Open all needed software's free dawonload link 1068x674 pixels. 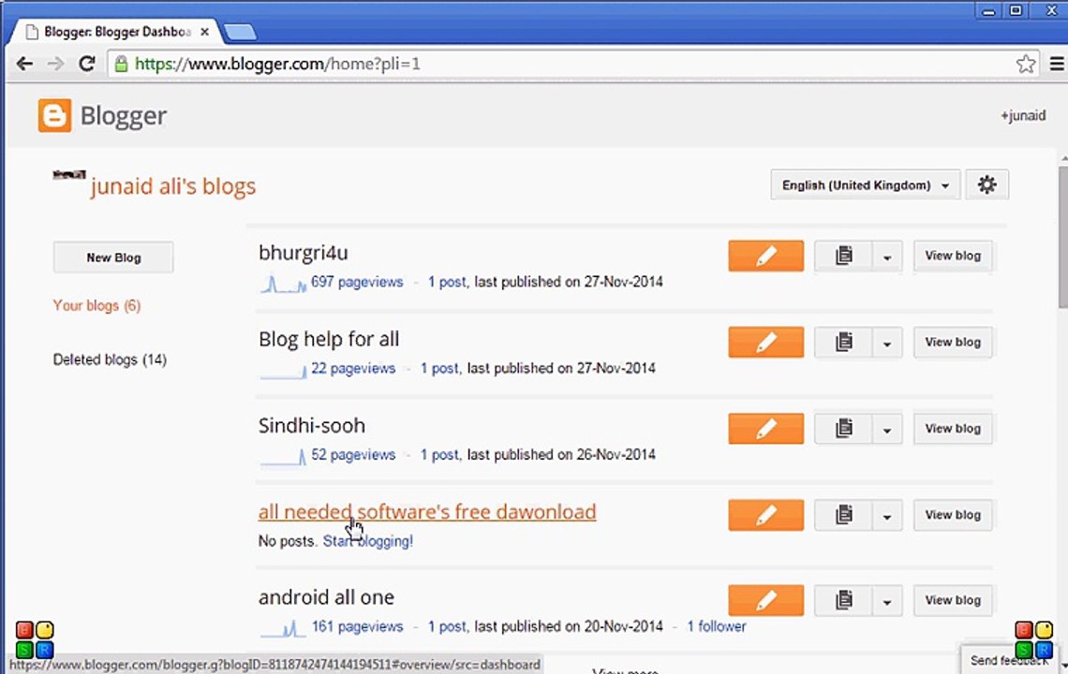pyautogui.click(x=427, y=511)
